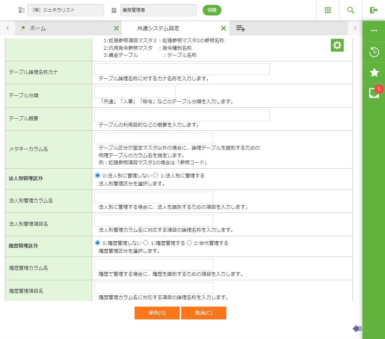Expand the three-dots sidebar menu
The width and height of the screenshot is (385, 339).
point(374,31)
